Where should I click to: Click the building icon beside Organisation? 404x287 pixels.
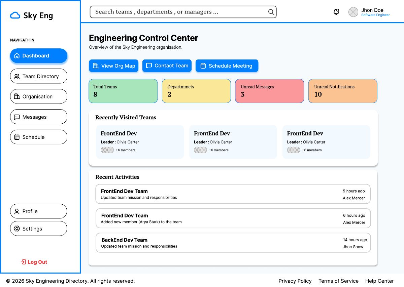[16, 96]
